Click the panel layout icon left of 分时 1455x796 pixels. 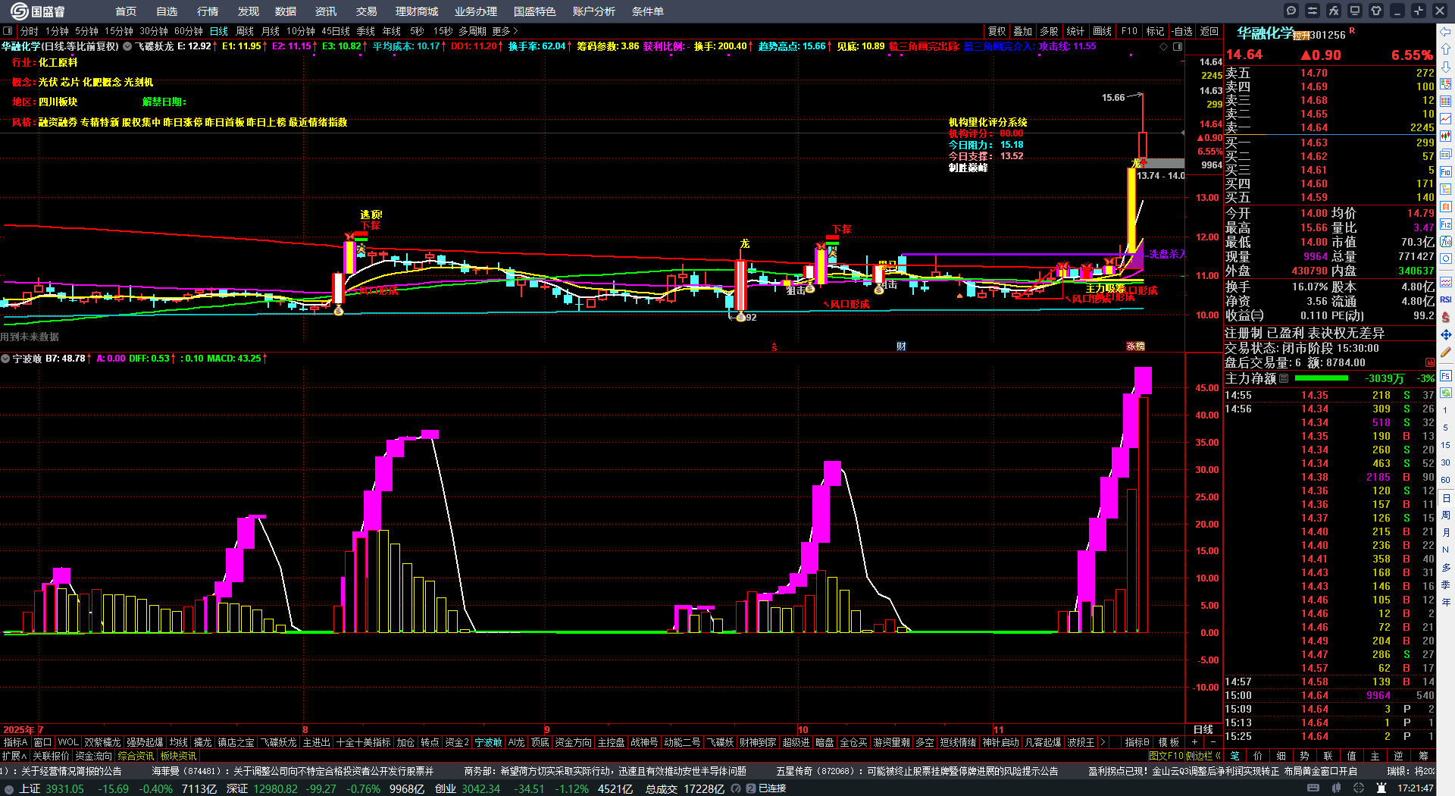(8, 31)
